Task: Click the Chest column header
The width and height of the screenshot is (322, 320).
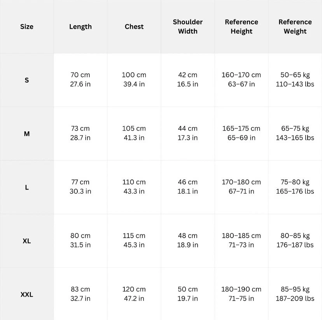Action: [134, 27]
